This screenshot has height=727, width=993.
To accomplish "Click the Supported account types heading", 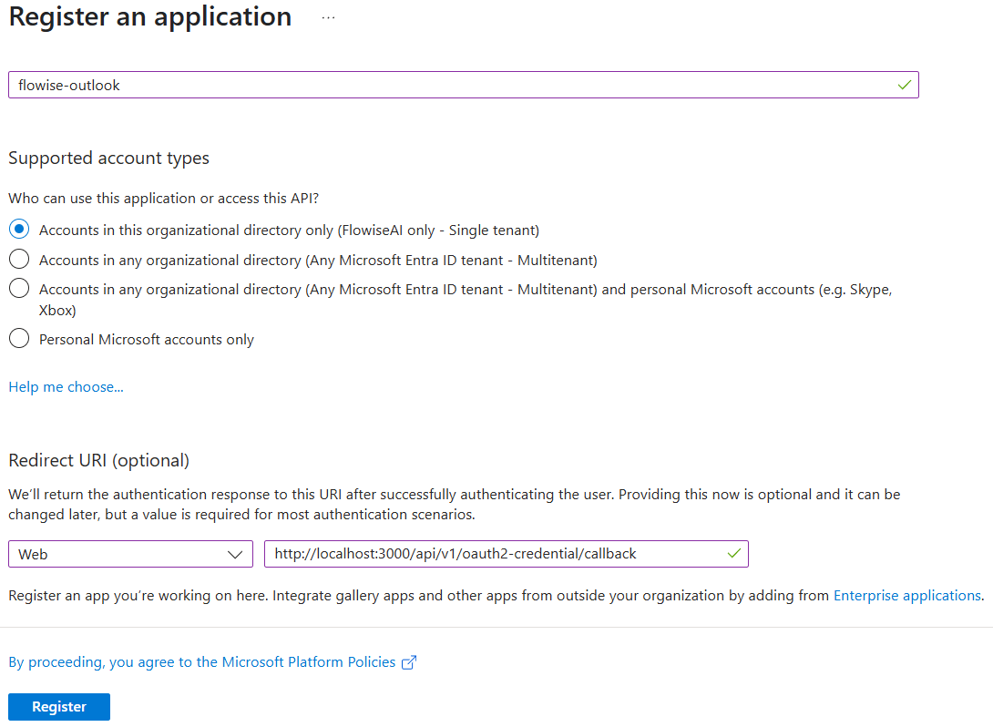I will point(108,159).
